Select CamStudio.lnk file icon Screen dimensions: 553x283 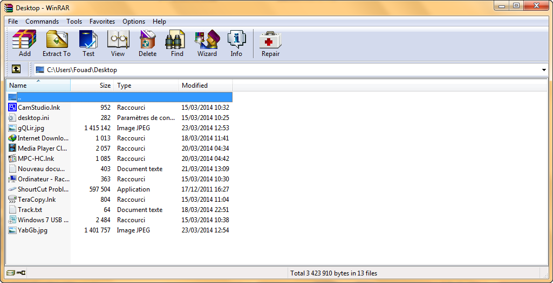pos(12,107)
